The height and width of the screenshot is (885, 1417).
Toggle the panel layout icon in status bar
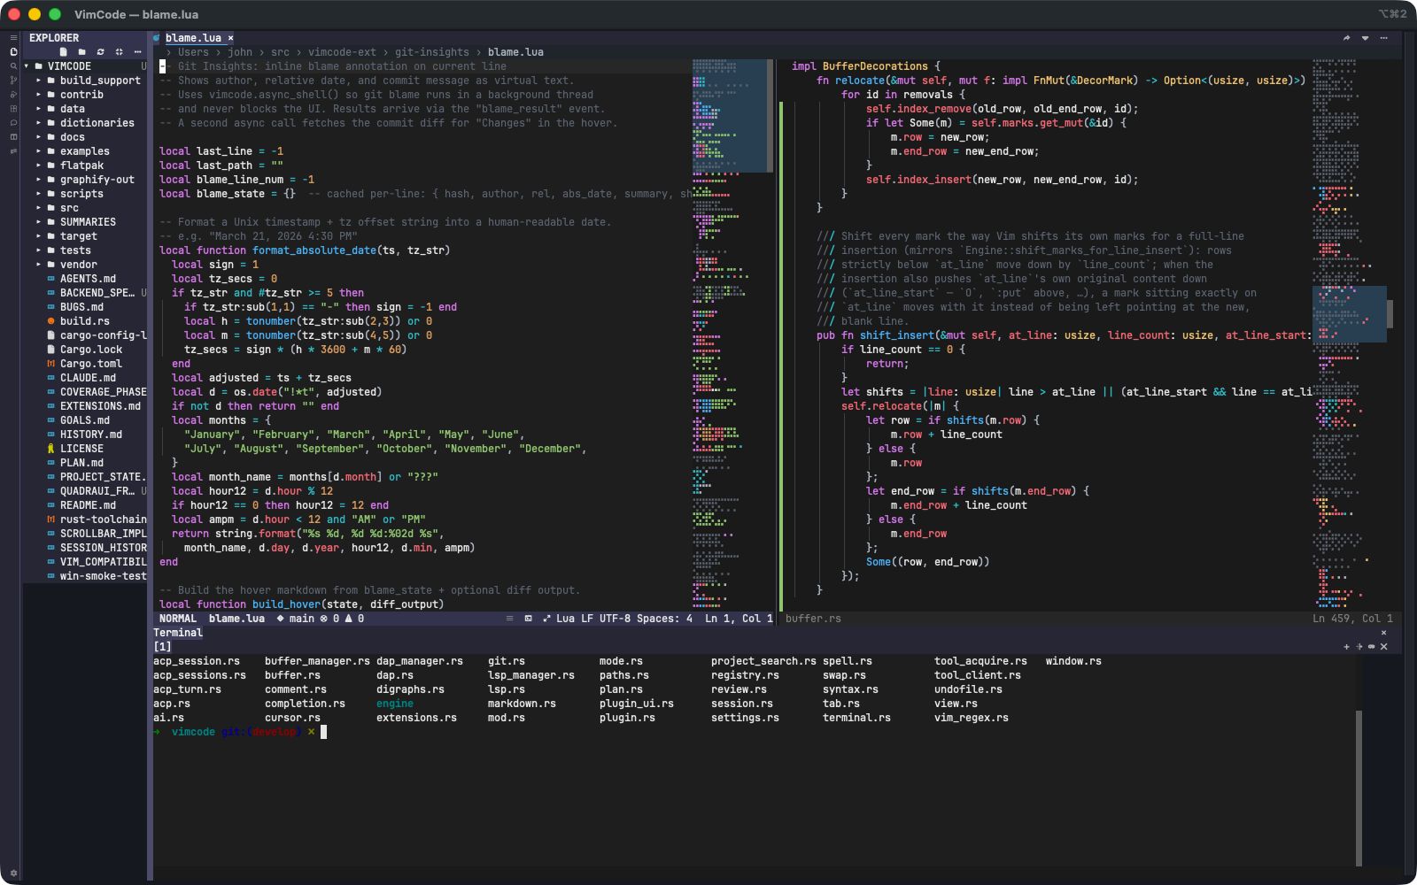[528, 619]
